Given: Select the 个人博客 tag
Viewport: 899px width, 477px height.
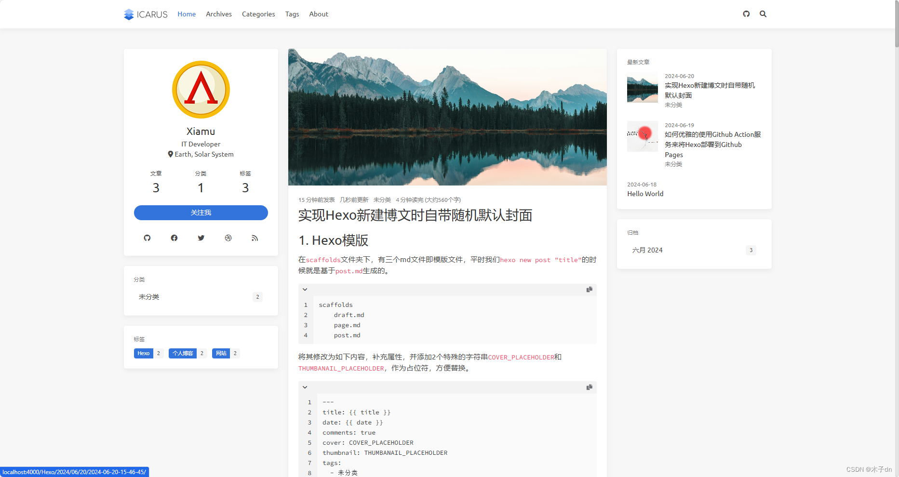Looking at the screenshot, I should pos(183,353).
